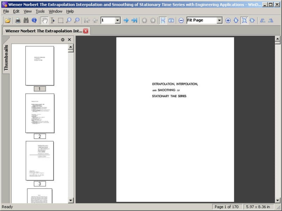Go to the next page blue arrow
This screenshot has height=211, width=282.
pyautogui.click(x=126, y=20)
